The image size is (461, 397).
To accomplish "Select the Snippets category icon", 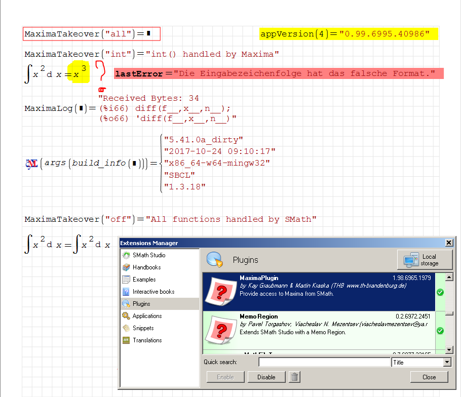I will click(125, 328).
